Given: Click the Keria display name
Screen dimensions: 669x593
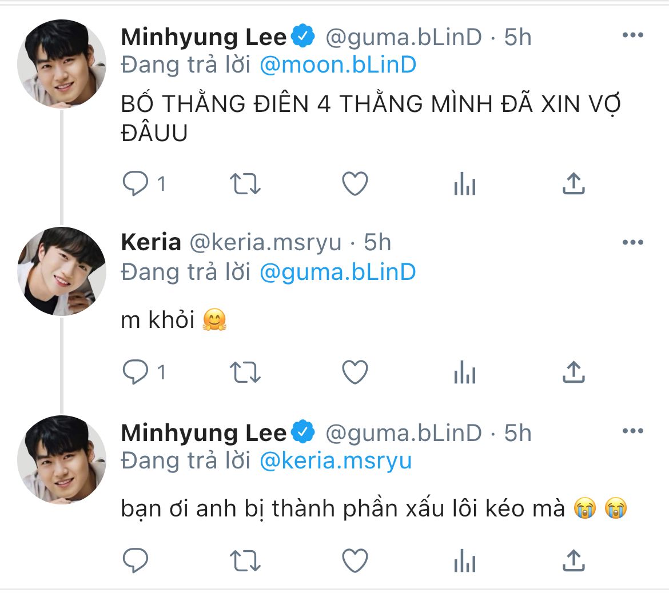Looking at the screenshot, I should pyautogui.click(x=151, y=243).
